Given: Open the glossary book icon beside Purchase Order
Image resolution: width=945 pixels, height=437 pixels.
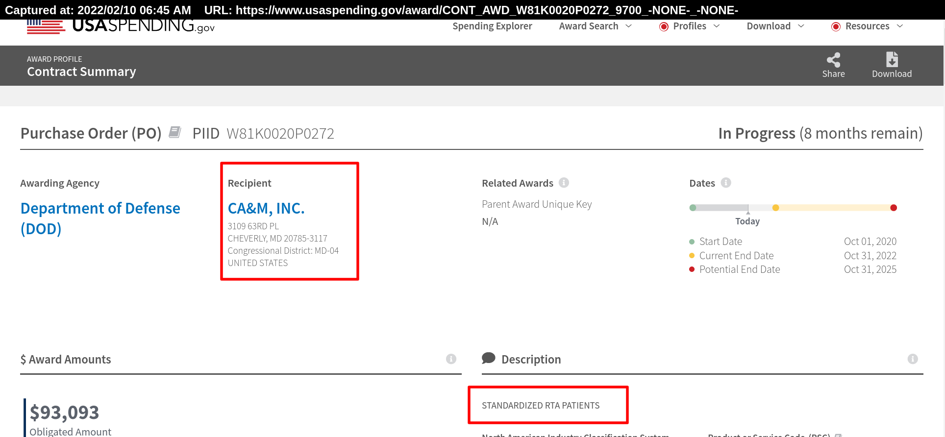Looking at the screenshot, I should [x=175, y=132].
